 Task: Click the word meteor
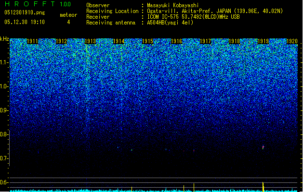coord(68,15)
